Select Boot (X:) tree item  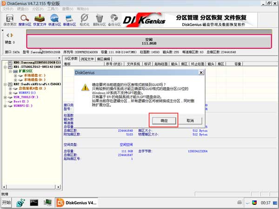[21, 101]
